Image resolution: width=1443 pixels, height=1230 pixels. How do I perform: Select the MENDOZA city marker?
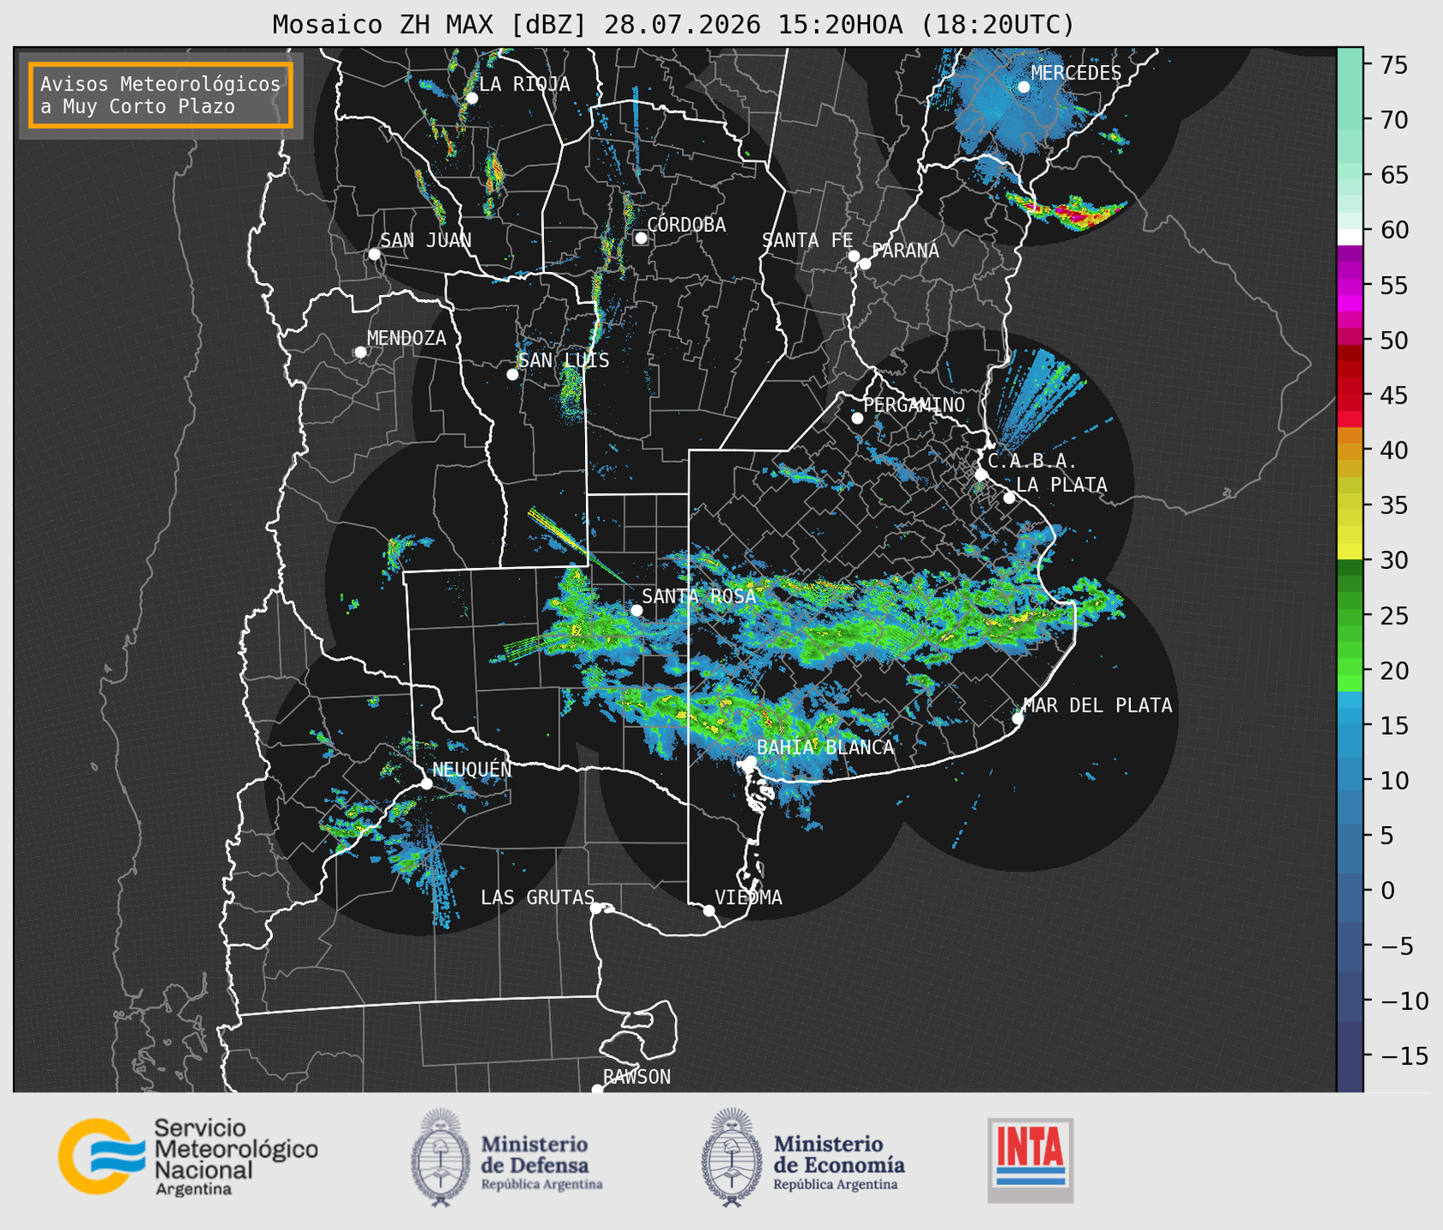pyautogui.click(x=360, y=352)
